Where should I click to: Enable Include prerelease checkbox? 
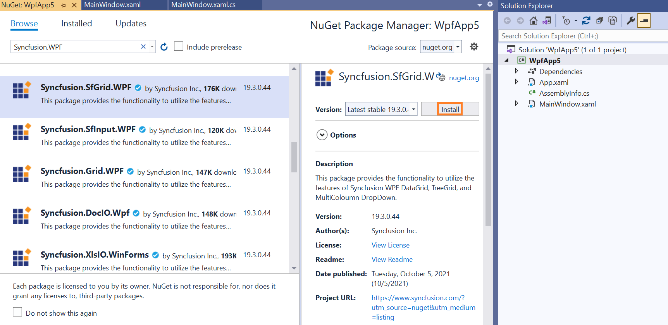[x=179, y=46]
